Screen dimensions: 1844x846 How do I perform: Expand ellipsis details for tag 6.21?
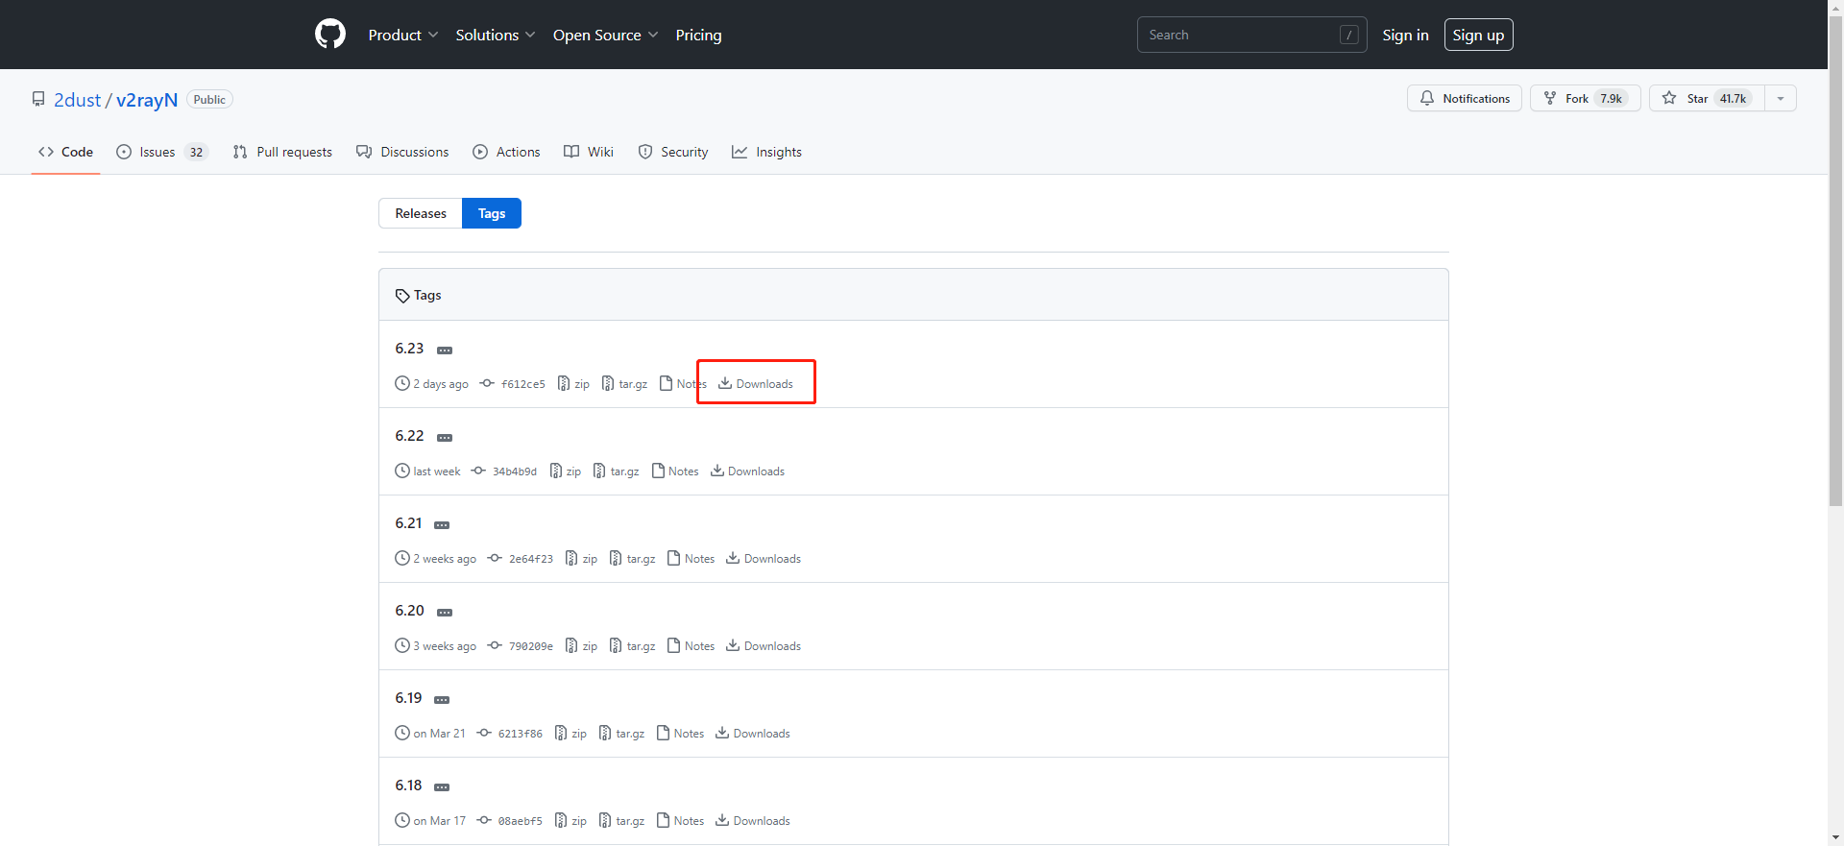pos(442,525)
